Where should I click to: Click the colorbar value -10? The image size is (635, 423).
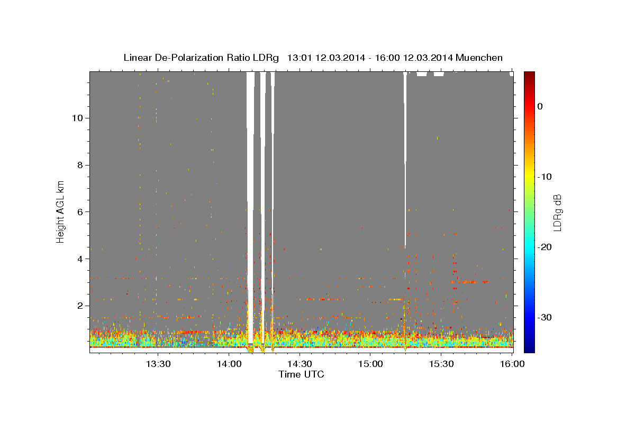(545, 177)
